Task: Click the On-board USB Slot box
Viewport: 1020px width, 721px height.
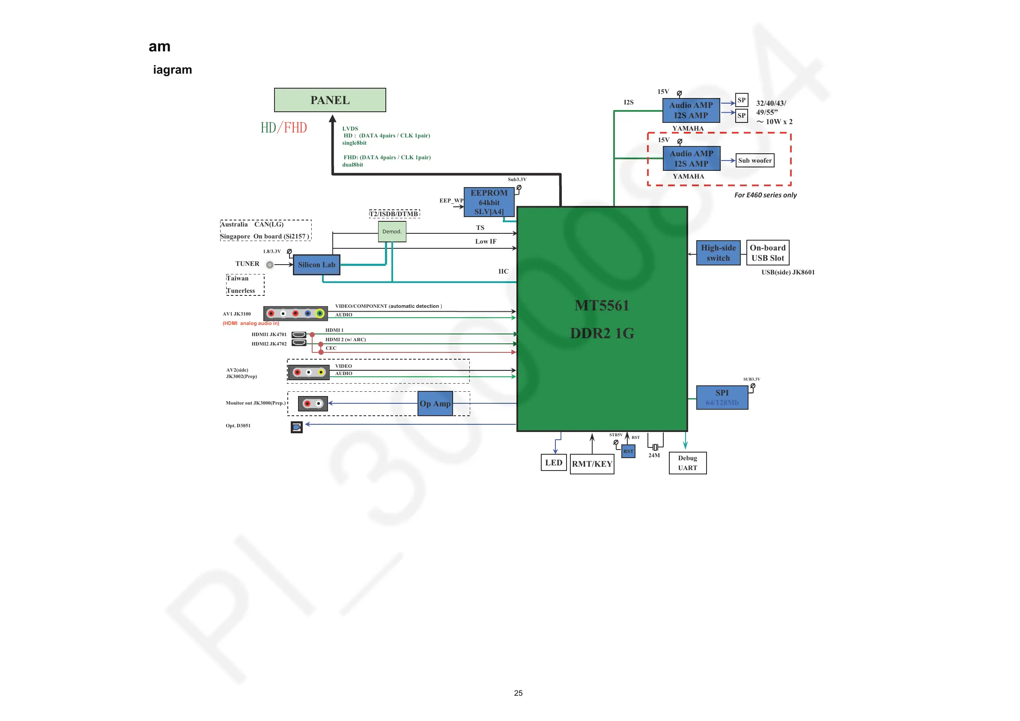Action: [x=767, y=253]
